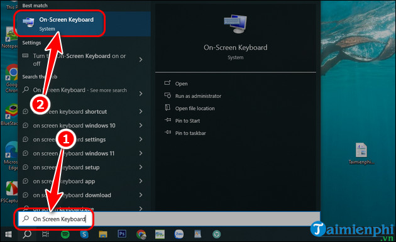Launch Spotify from the taskbar
The height and width of the screenshot is (242, 396).
pyautogui.click(x=65, y=234)
